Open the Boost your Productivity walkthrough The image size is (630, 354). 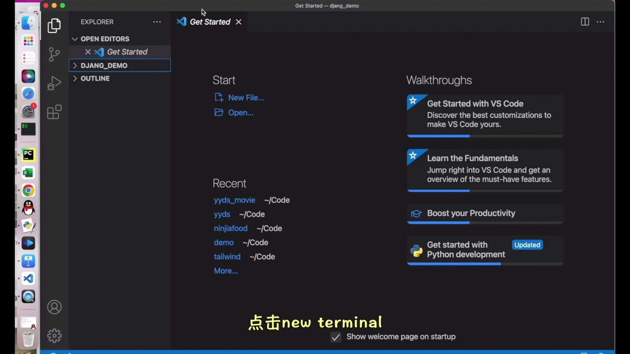click(x=471, y=213)
